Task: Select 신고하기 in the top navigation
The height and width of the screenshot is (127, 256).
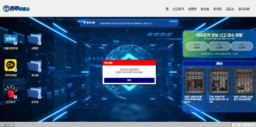Action: (178, 9)
